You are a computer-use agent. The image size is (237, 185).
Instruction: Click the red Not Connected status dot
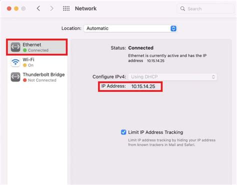[x=25, y=80]
